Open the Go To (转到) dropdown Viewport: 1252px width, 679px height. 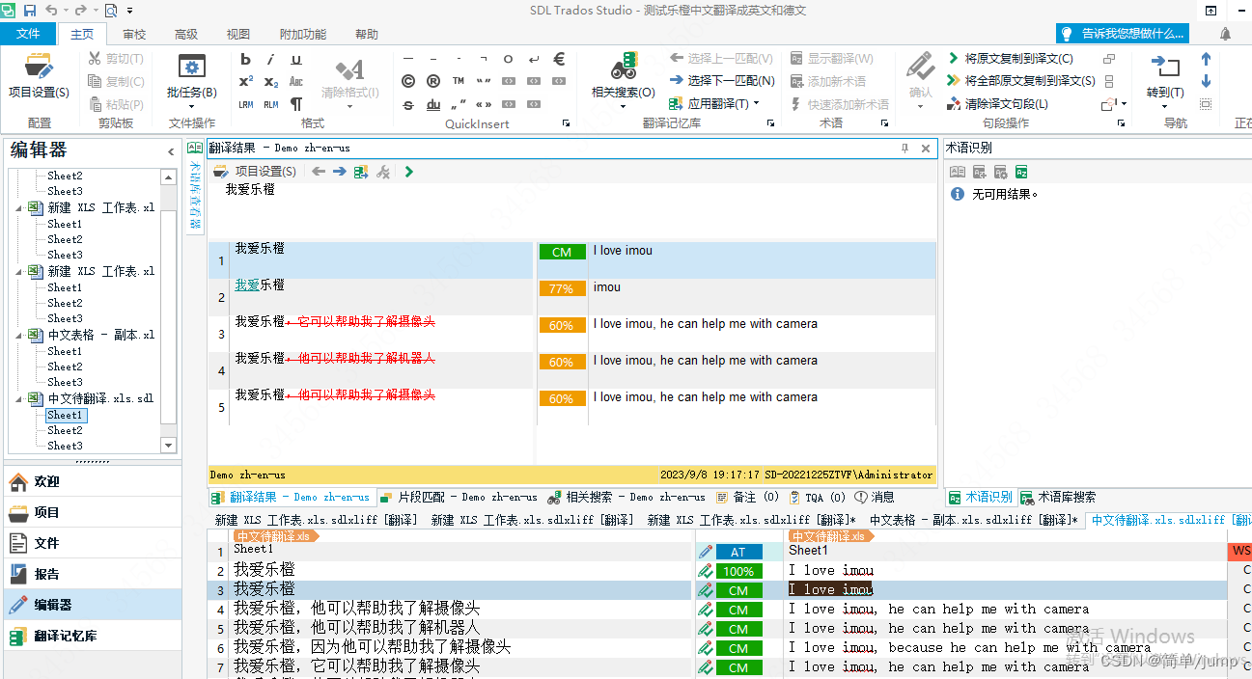1165,106
